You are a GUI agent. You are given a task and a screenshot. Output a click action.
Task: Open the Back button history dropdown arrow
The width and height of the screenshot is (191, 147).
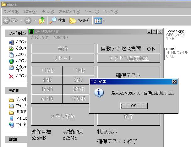[x=21, y=20]
